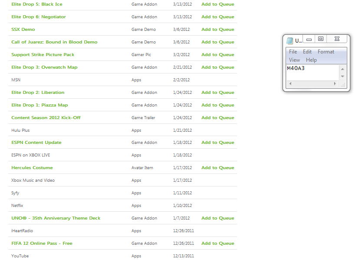Open Elite Drop 6: Negotiator link
The image size is (362, 260).
pos(39,17)
